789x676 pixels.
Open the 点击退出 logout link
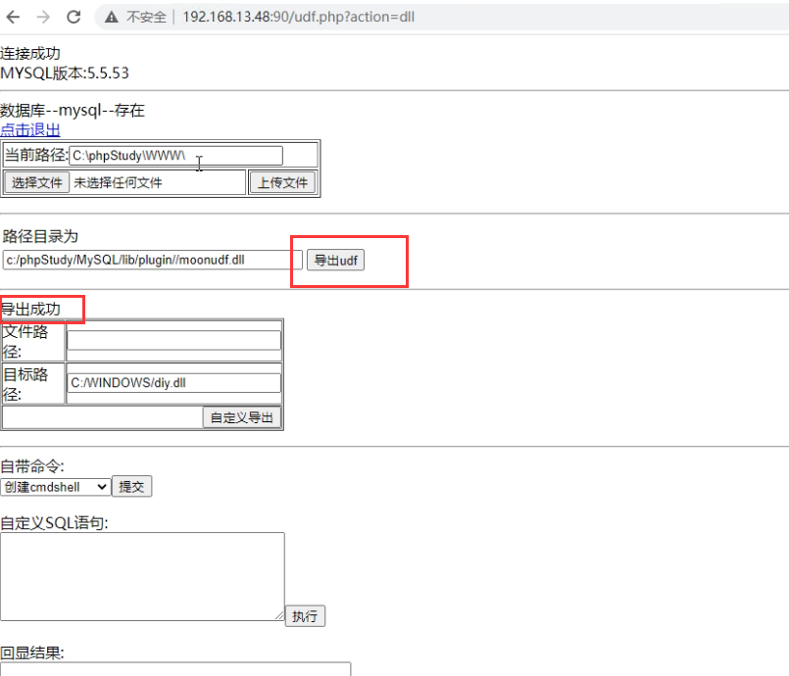pos(30,129)
